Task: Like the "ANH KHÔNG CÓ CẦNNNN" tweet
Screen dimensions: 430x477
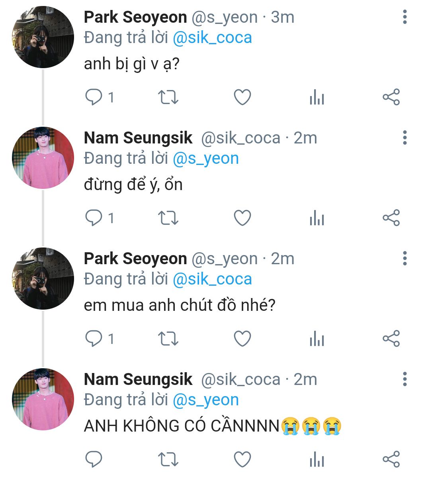Action: (x=242, y=459)
